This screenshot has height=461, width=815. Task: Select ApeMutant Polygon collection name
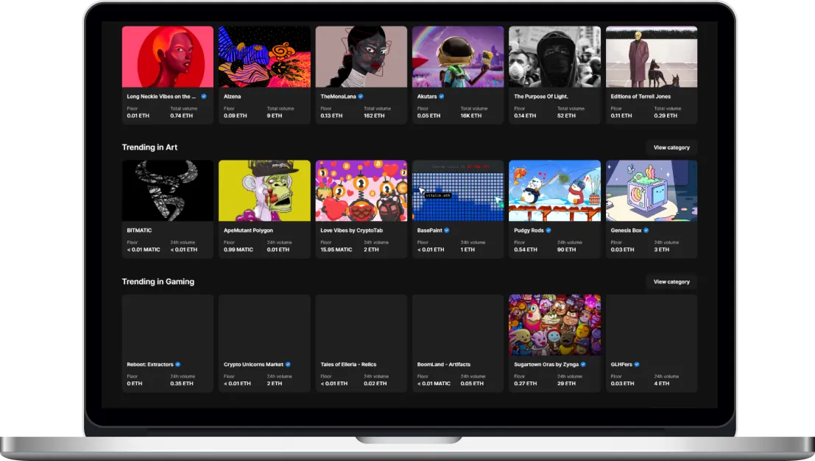[248, 230]
